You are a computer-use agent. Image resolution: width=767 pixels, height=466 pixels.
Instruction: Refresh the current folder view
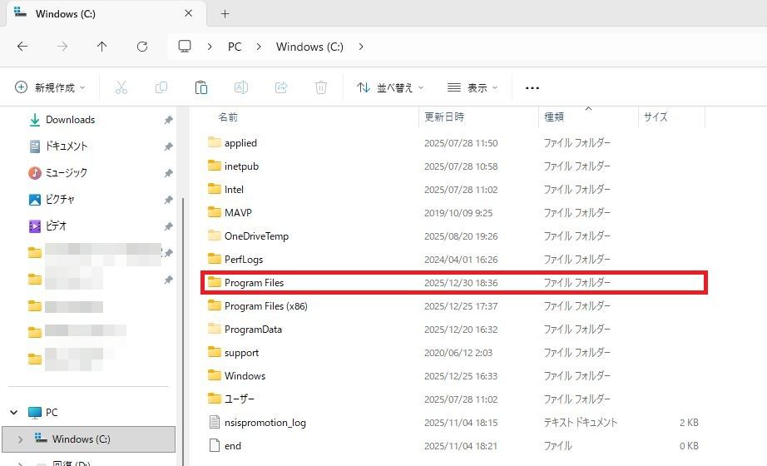142,47
